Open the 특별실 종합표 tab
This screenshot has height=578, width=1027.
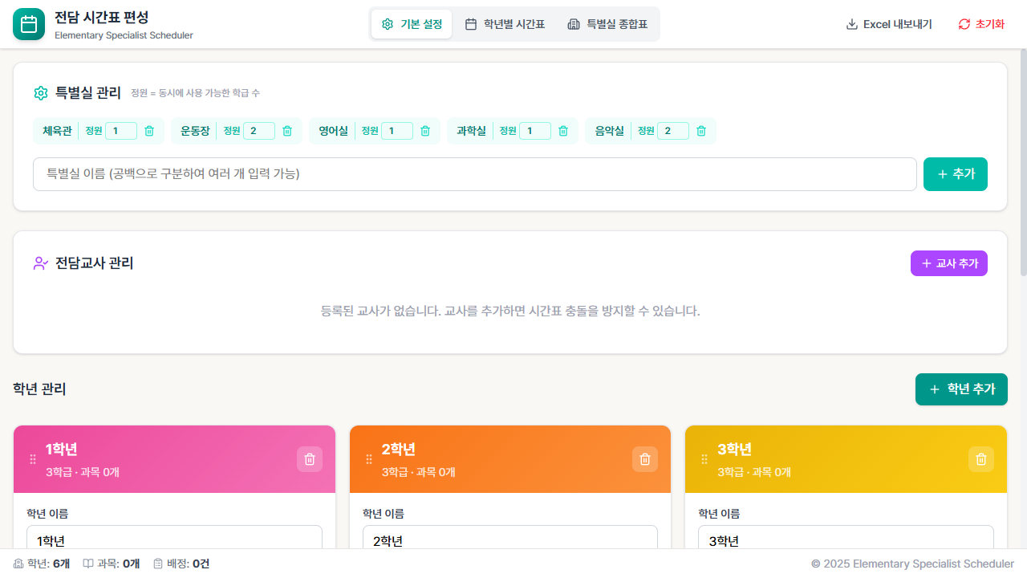tap(607, 24)
